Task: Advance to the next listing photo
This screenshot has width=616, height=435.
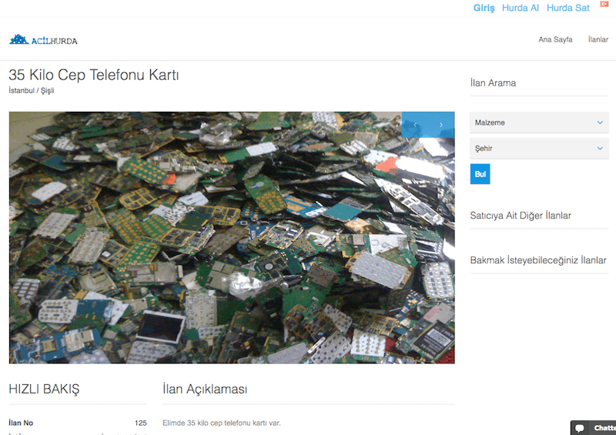Action: point(441,125)
